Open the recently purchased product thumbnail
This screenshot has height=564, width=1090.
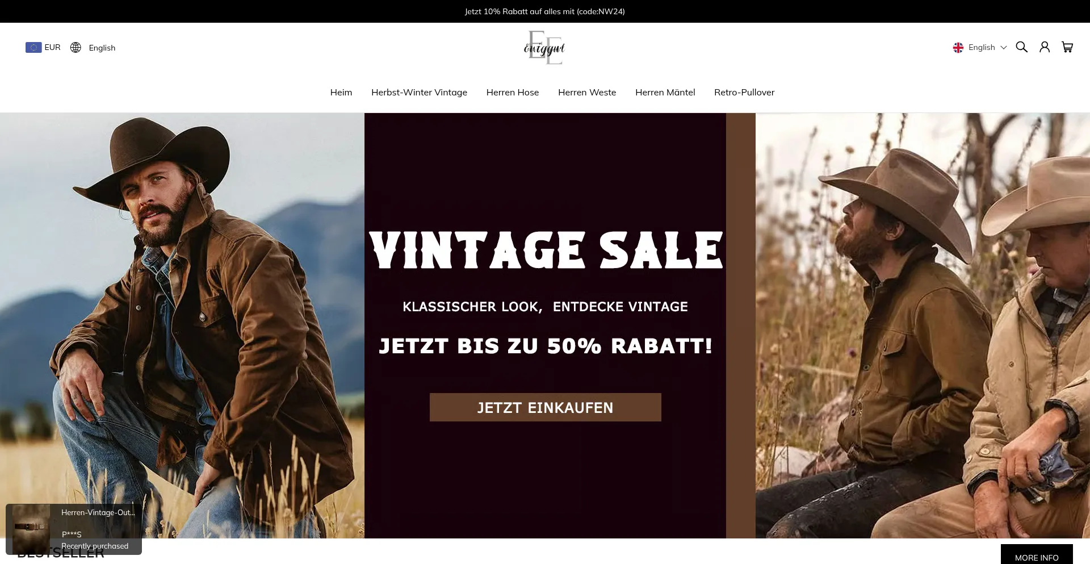coord(31,527)
